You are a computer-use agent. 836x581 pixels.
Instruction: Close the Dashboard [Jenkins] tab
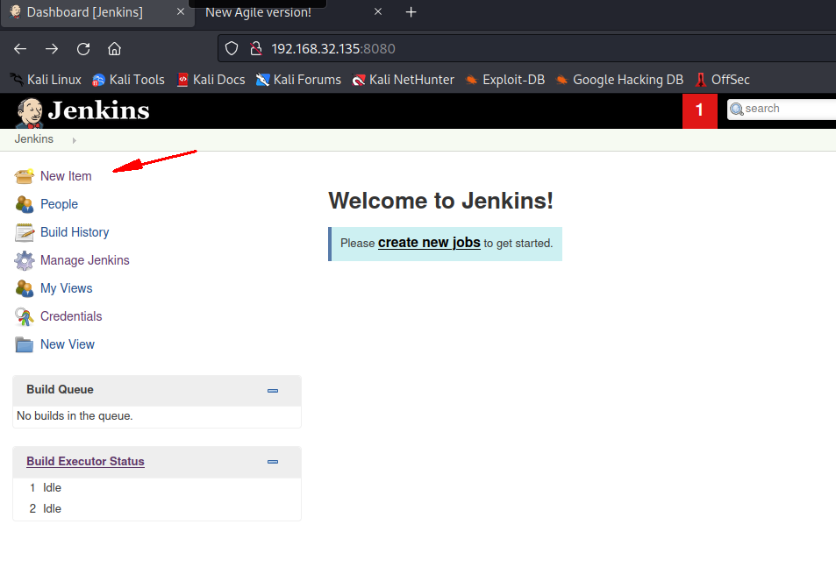pos(181,11)
